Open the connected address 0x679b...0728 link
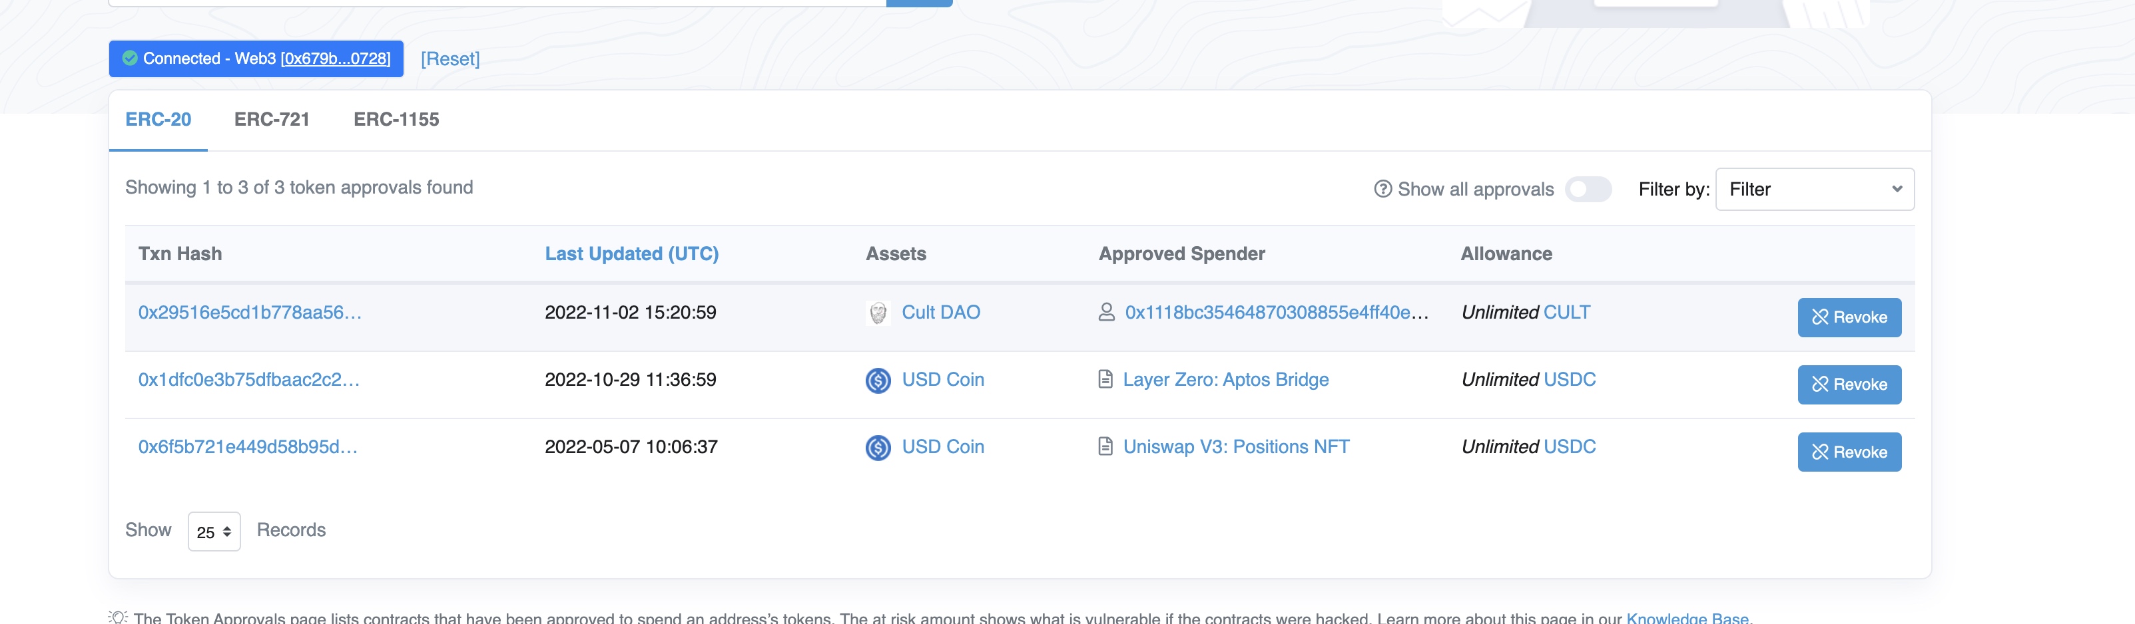 (x=335, y=58)
